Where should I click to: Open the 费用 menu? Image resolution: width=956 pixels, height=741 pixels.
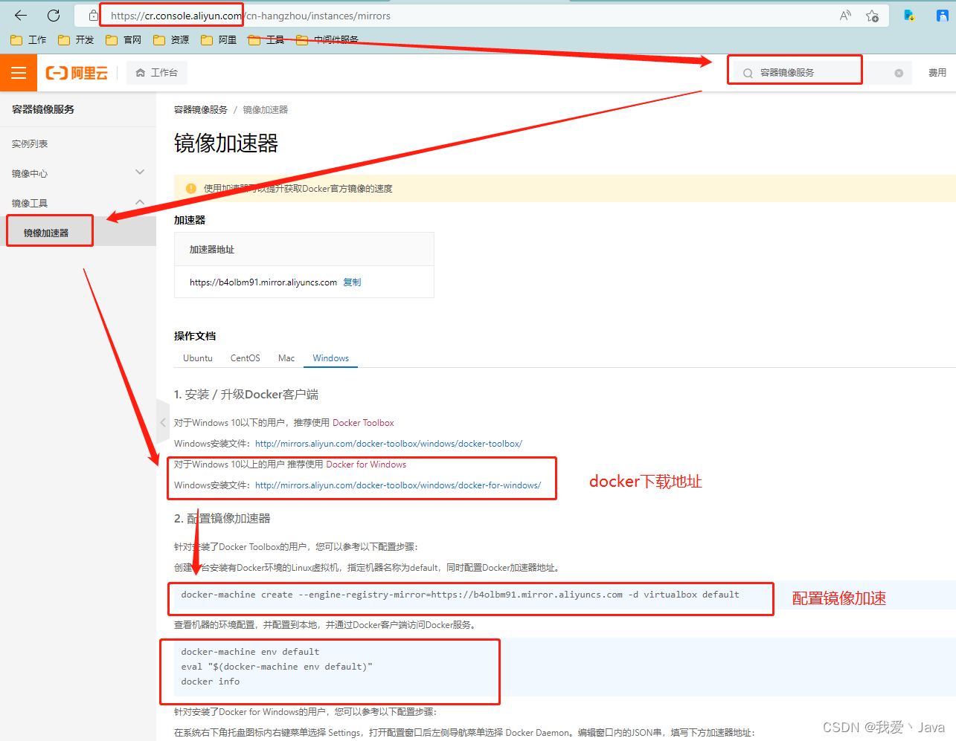[x=937, y=73]
